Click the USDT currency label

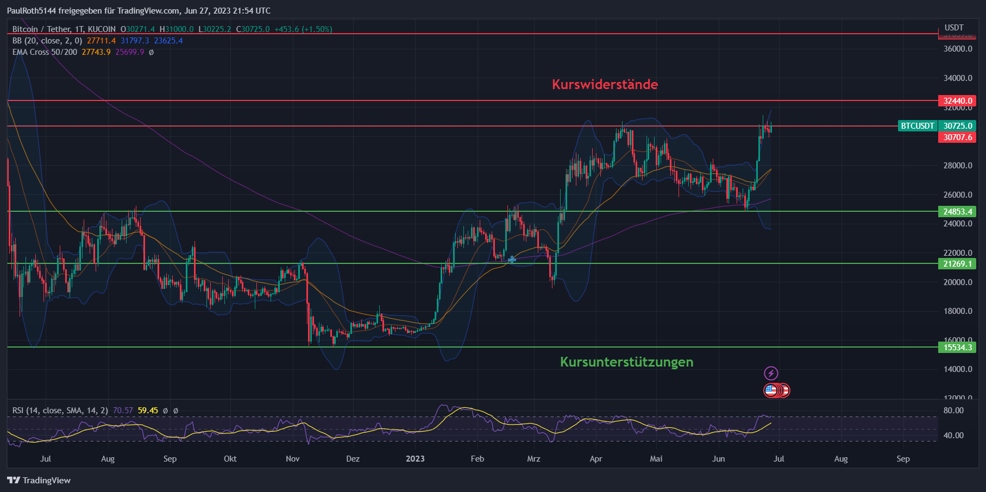click(x=954, y=28)
